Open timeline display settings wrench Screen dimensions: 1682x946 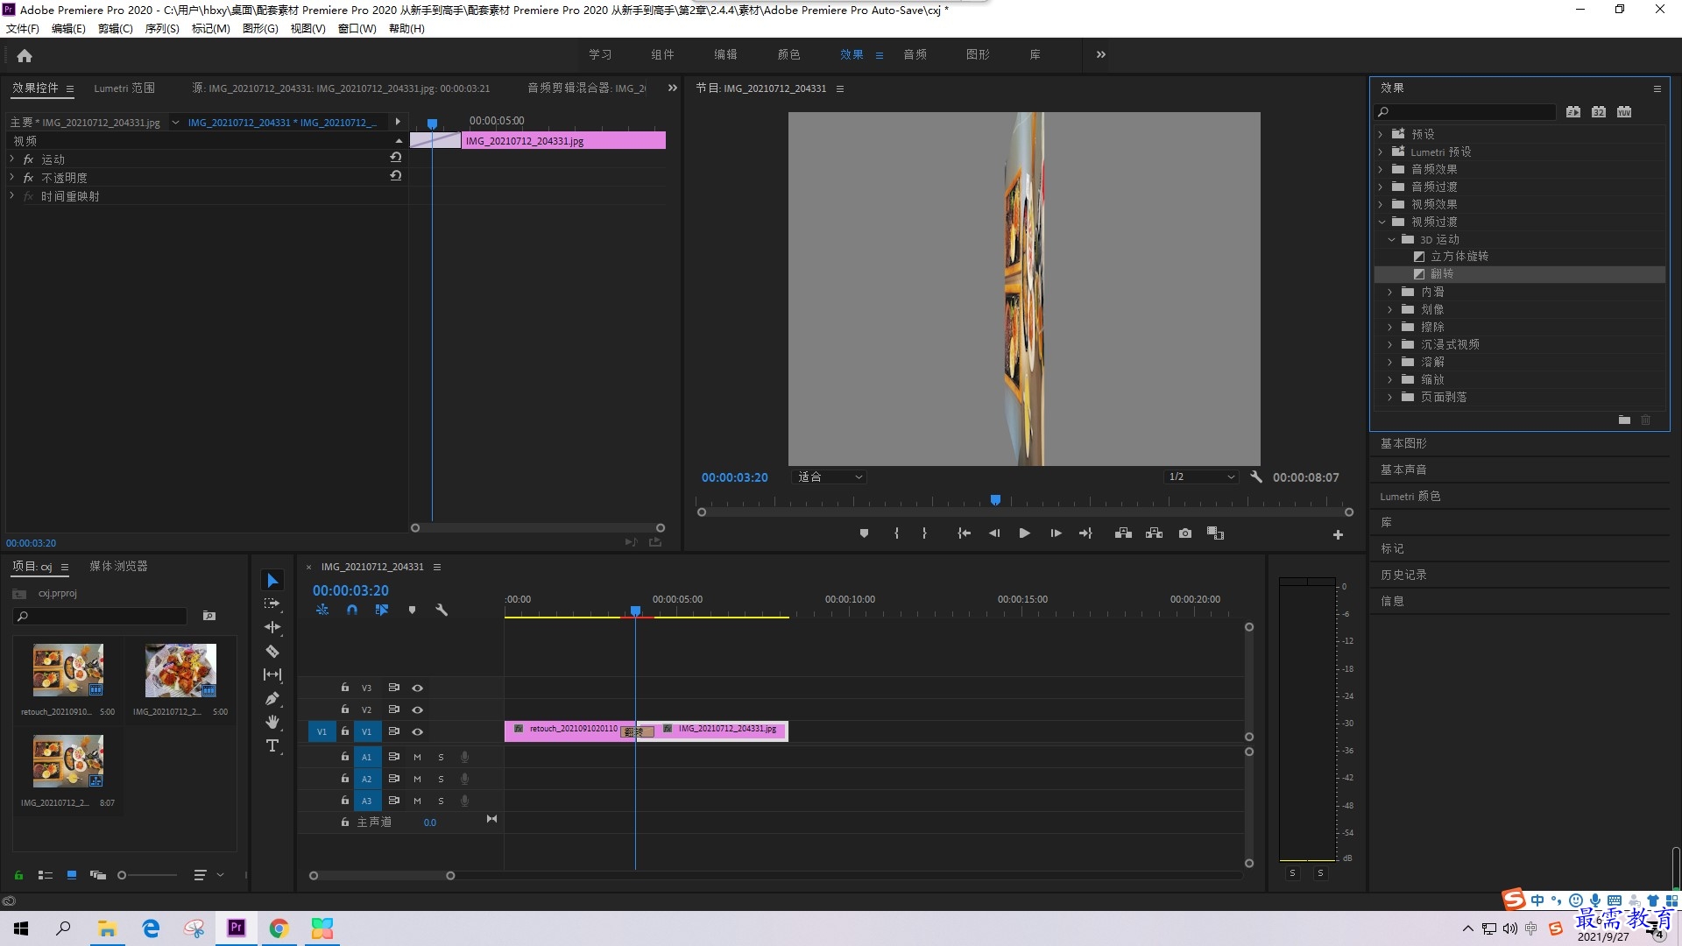pyautogui.click(x=442, y=610)
